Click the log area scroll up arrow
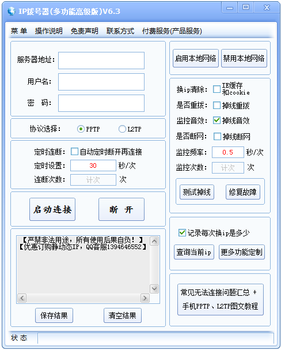The image size is (281, 350). 154,241
